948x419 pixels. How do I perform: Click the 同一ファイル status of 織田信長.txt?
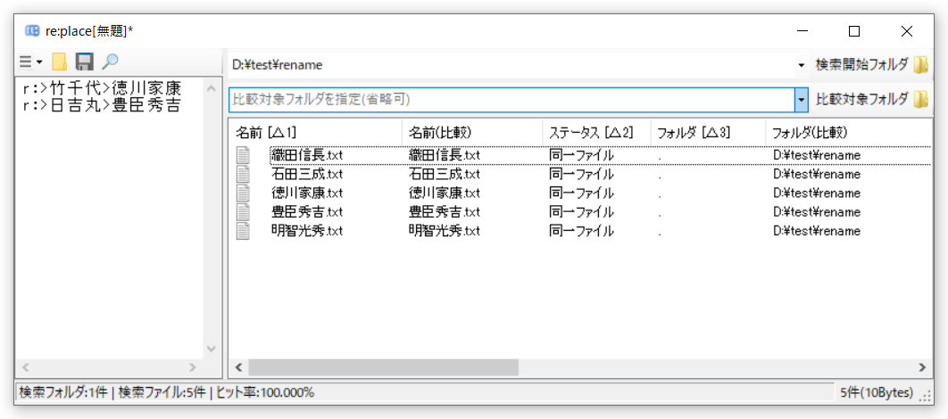[581, 155]
